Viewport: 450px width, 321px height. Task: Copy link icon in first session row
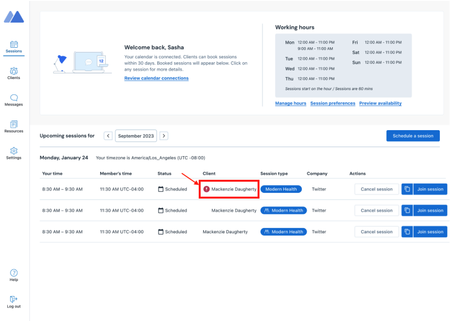point(407,189)
